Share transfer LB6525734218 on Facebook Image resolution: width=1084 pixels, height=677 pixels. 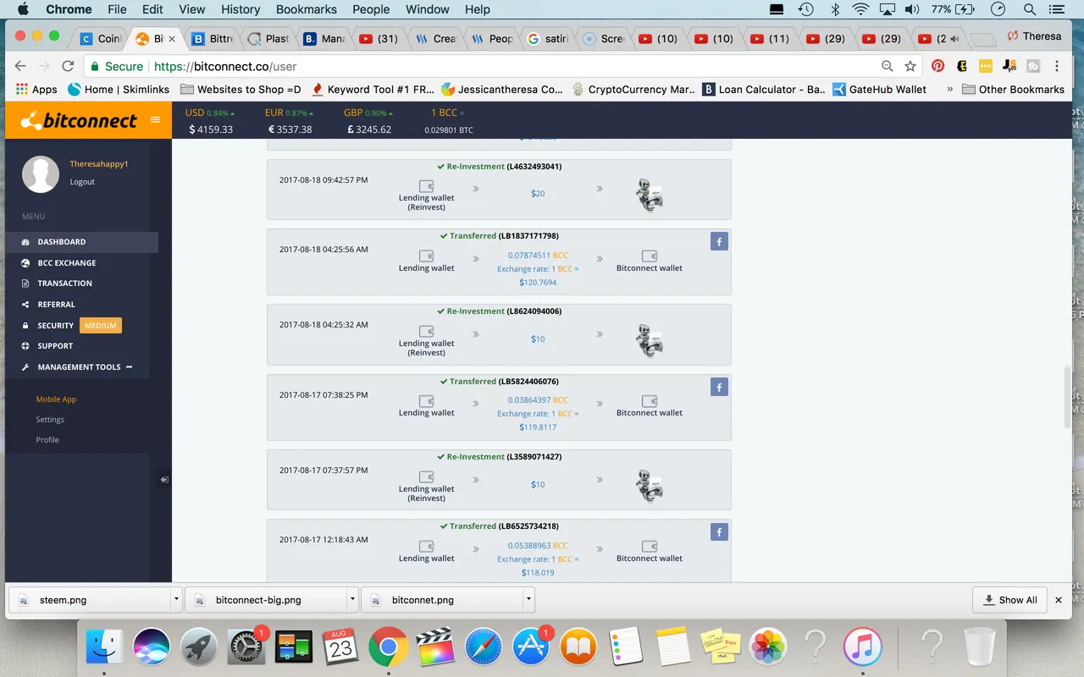(x=719, y=532)
